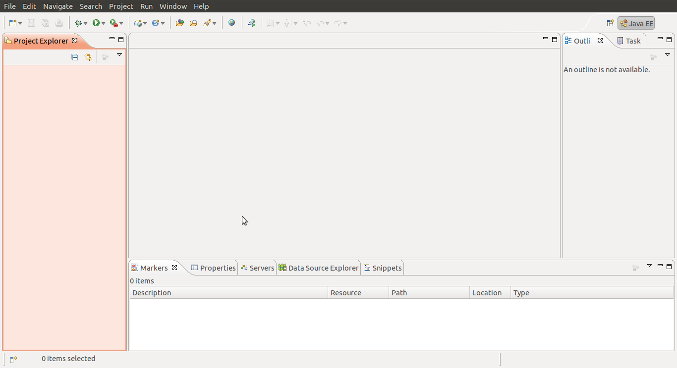Collapse All items in Project Explorer
Screen dimensions: 677x368
(74, 57)
